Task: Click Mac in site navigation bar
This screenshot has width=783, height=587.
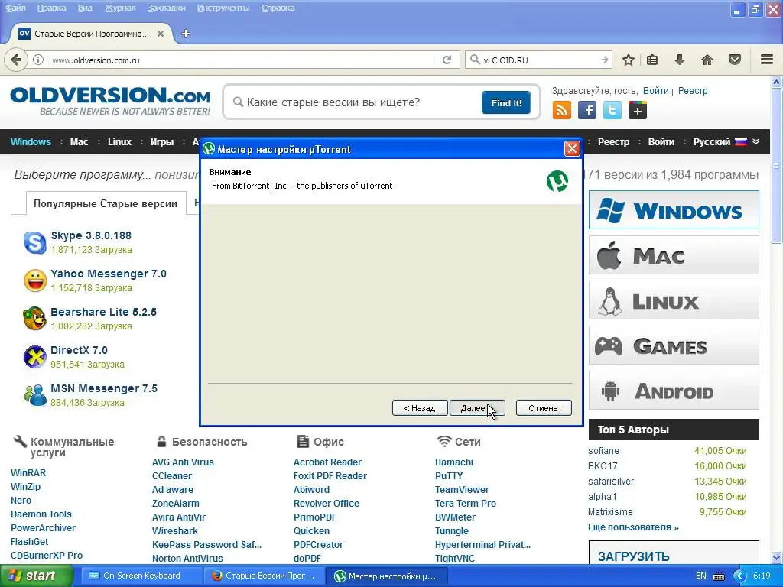Action: [x=80, y=141]
